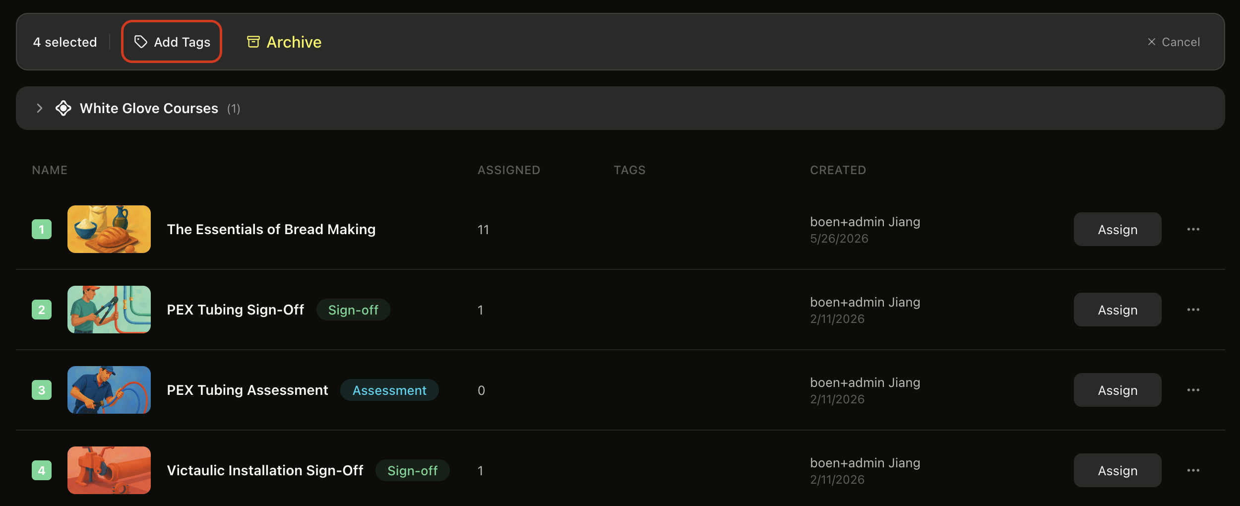Viewport: 1240px width, 506px height.
Task: Open more options for PEX Tubing Assessment
Action: point(1193,390)
